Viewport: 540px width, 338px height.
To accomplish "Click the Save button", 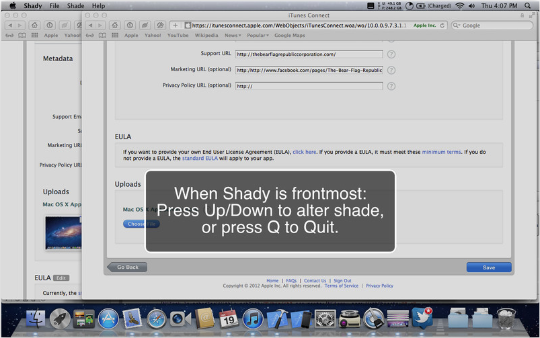I will tap(489, 267).
